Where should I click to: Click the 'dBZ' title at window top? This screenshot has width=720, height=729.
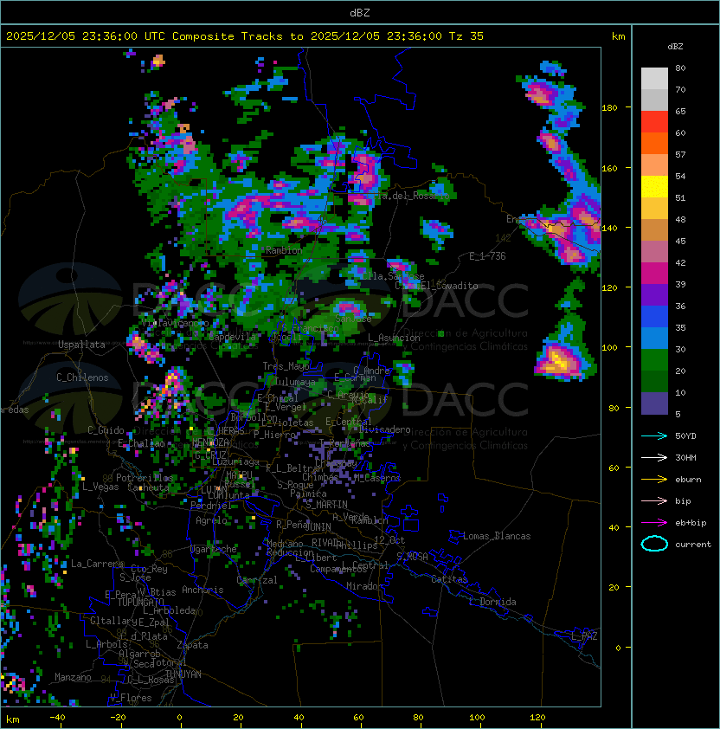click(x=360, y=12)
